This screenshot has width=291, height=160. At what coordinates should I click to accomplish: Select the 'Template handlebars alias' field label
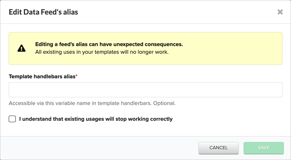pos(42,76)
